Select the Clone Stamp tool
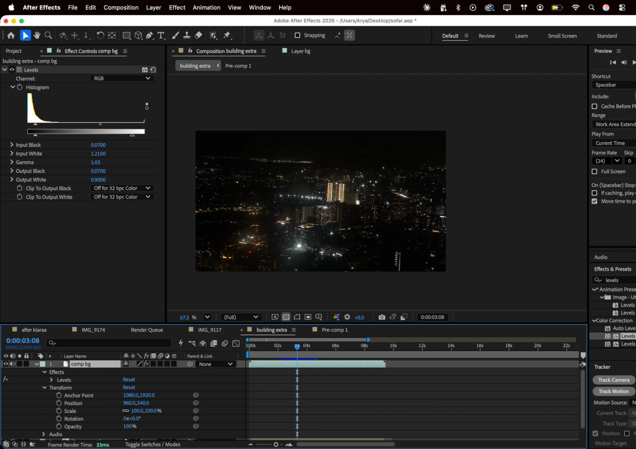The height and width of the screenshot is (449, 636). pyautogui.click(x=187, y=35)
